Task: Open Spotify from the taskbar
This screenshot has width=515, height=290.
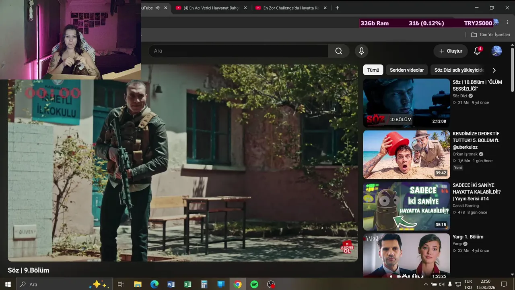Action: [x=254, y=284]
